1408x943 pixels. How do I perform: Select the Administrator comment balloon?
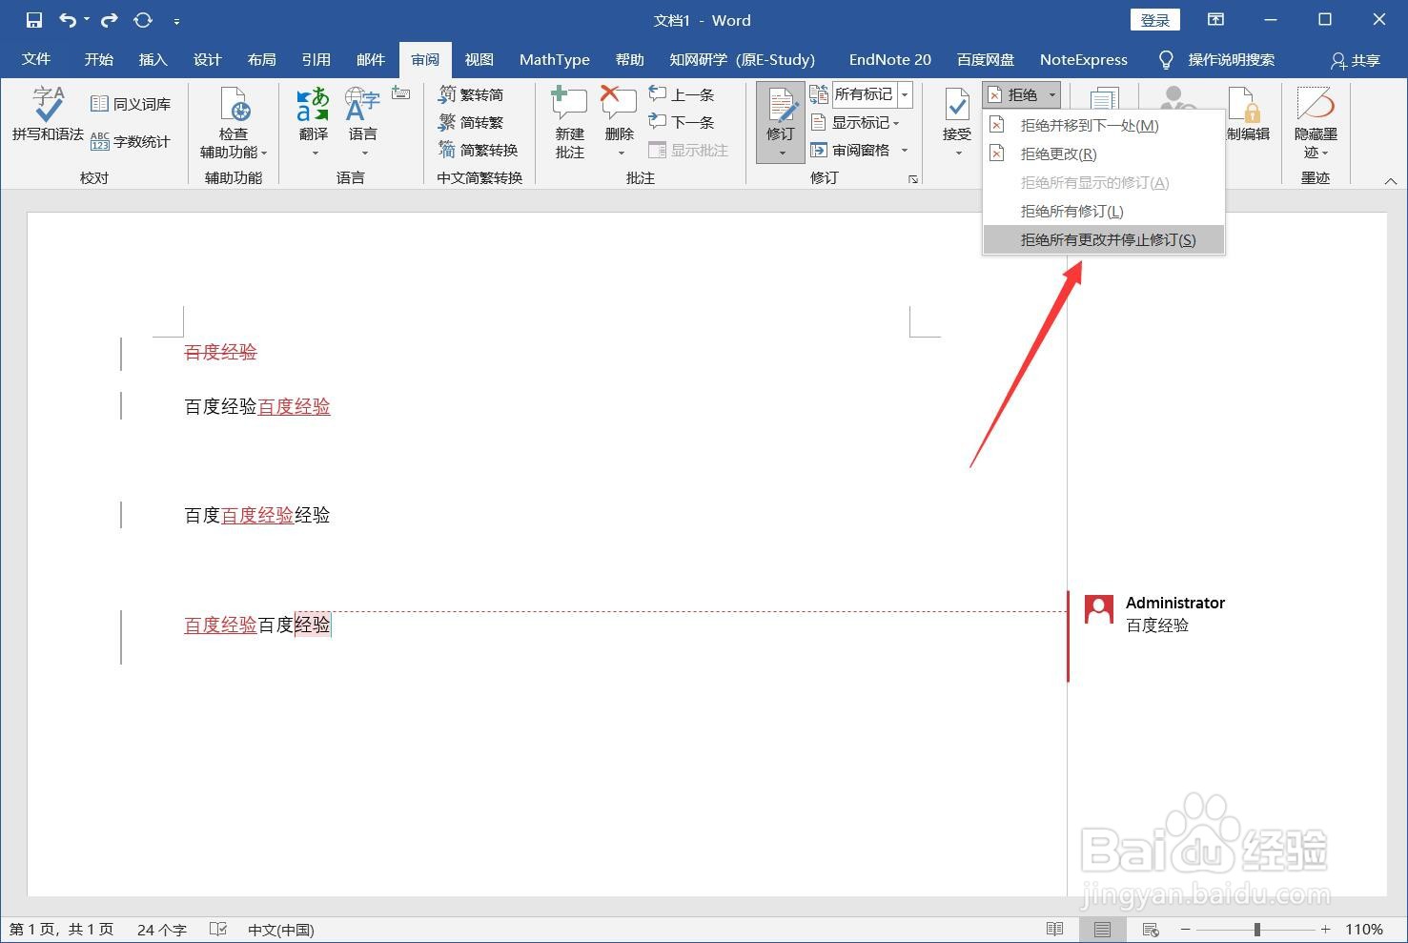pyautogui.click(x=1155, y=614)
